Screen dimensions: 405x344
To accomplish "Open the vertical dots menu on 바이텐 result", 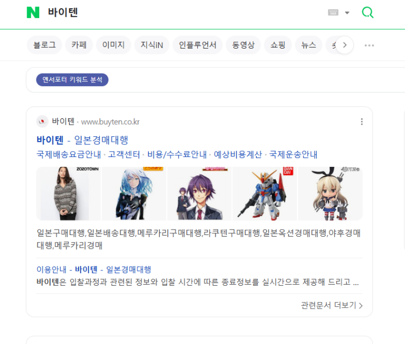I will (x=361, y=122).
